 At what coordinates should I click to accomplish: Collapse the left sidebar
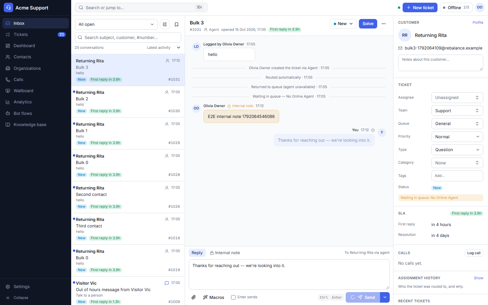(x=36, y=298)
